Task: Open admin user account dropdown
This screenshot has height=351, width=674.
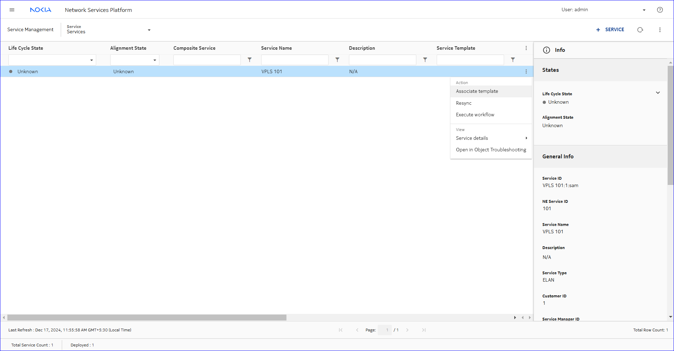Action: [644, 9]
